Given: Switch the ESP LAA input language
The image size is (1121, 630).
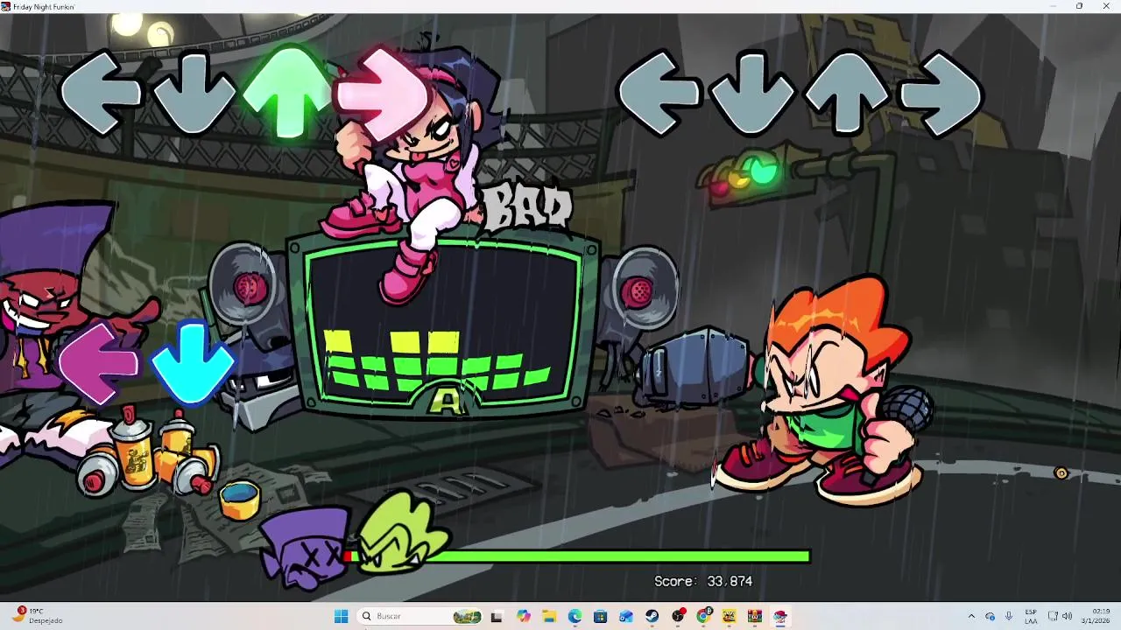Looking at the screenshot, I should [1031, 616].
